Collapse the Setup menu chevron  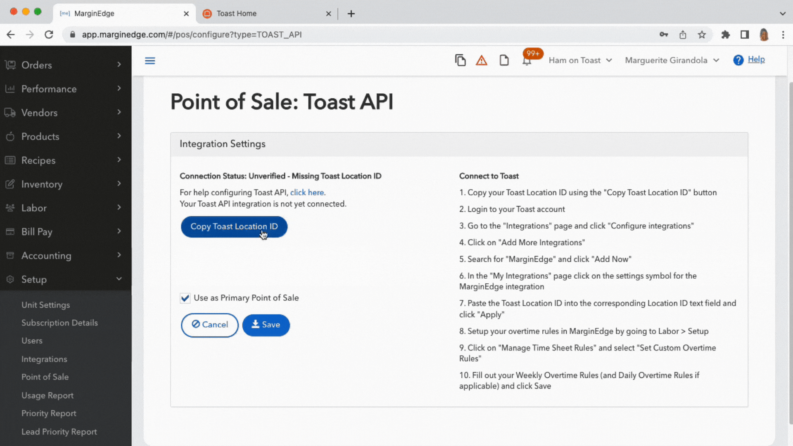click(x=119, y=279)
